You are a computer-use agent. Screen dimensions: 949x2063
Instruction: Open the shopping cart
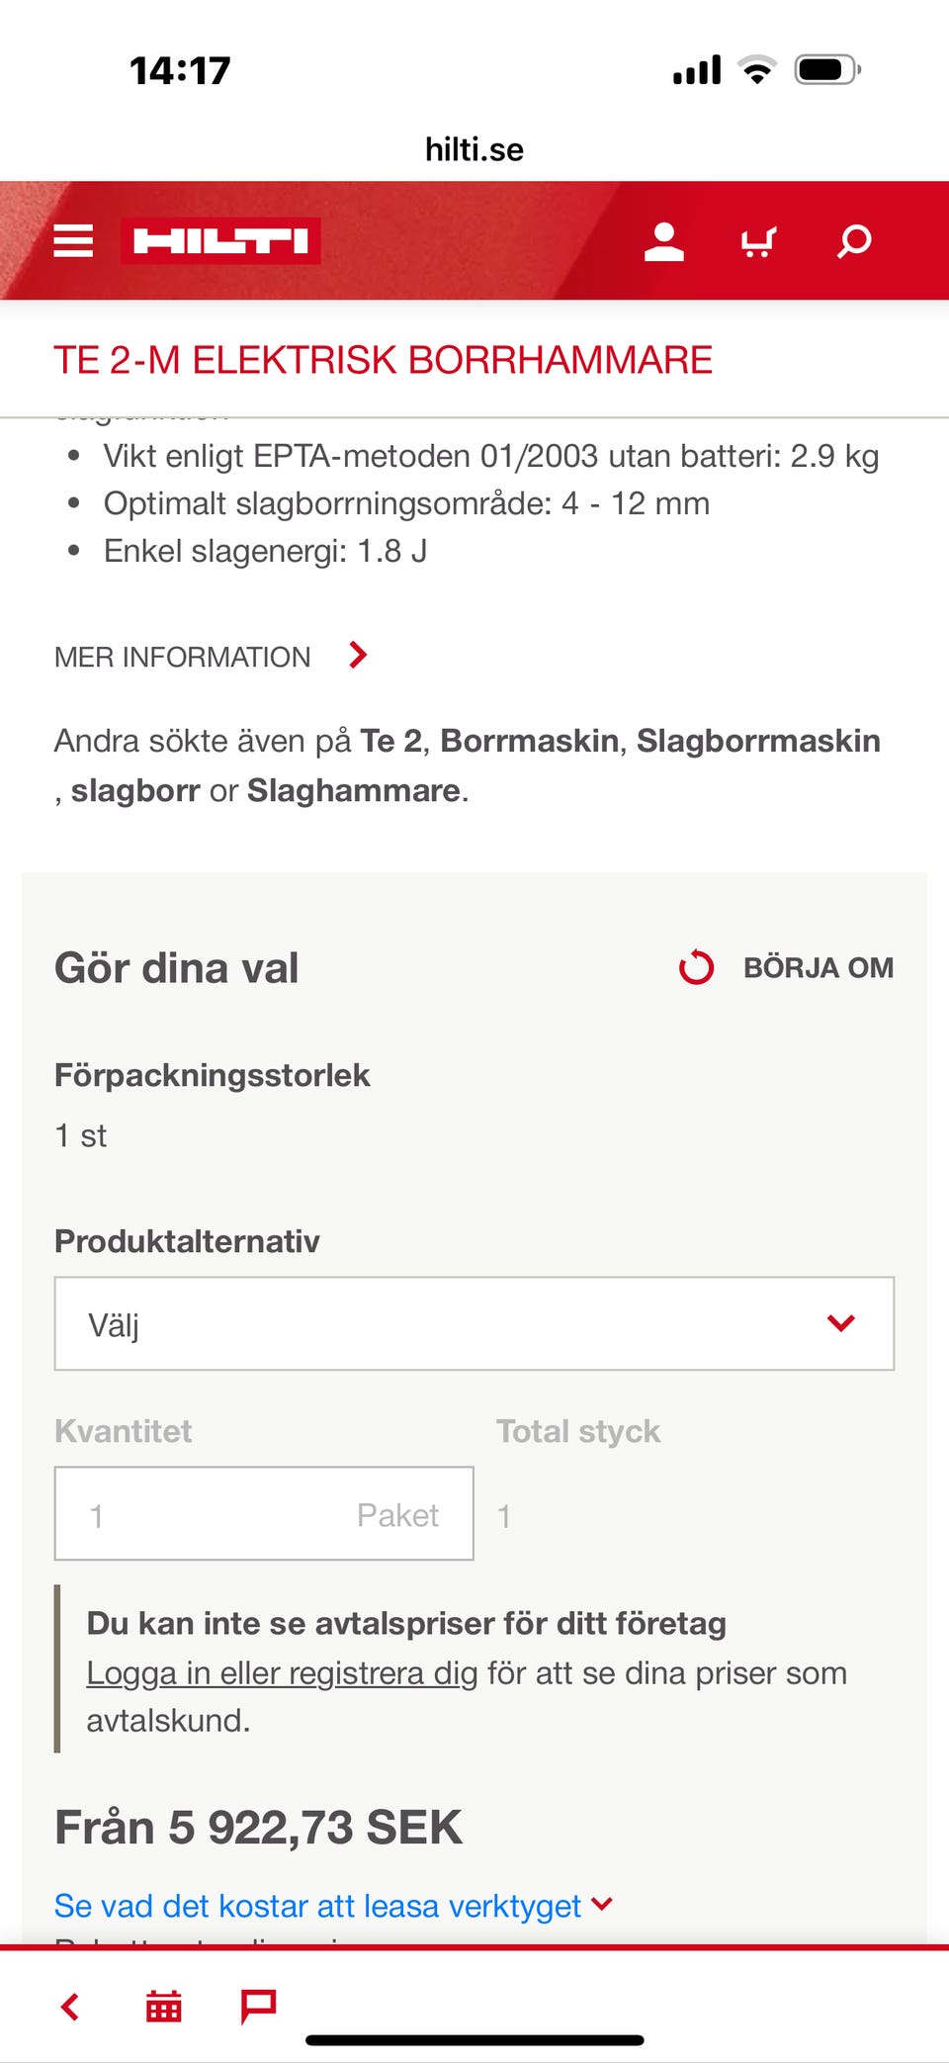758,240
